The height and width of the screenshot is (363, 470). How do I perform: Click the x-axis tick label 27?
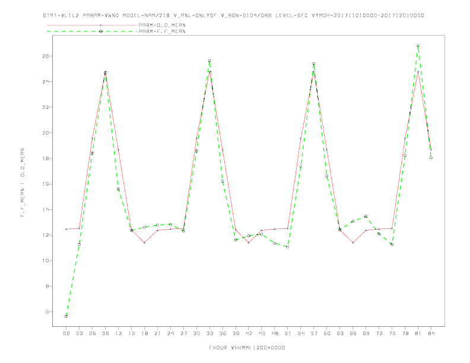coord(183,333)
